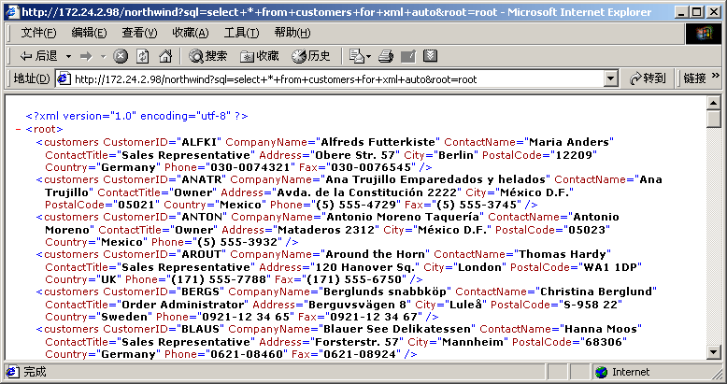Open the Back history dropdown arrow
727x384 pixels.
(x=68, y=57)
